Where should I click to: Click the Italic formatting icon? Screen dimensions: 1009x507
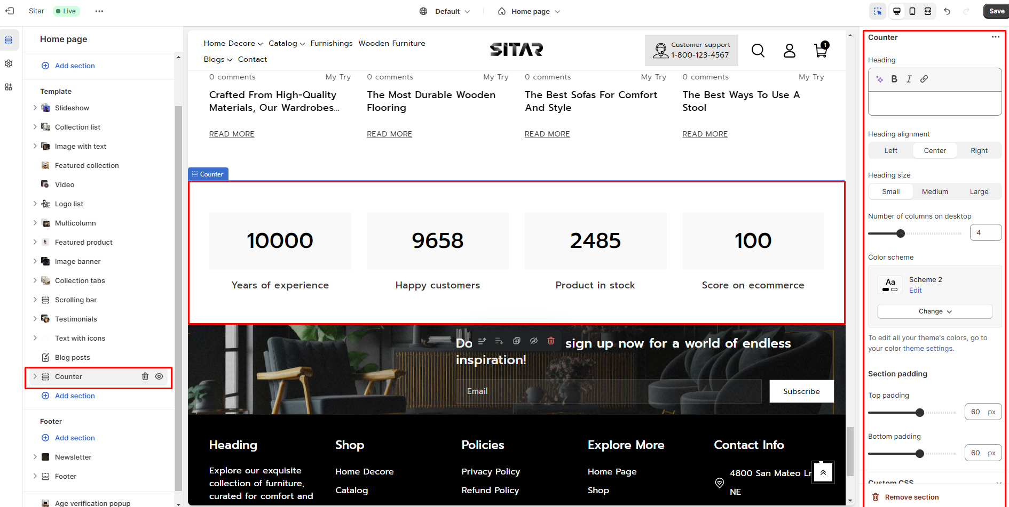point(909,79)
